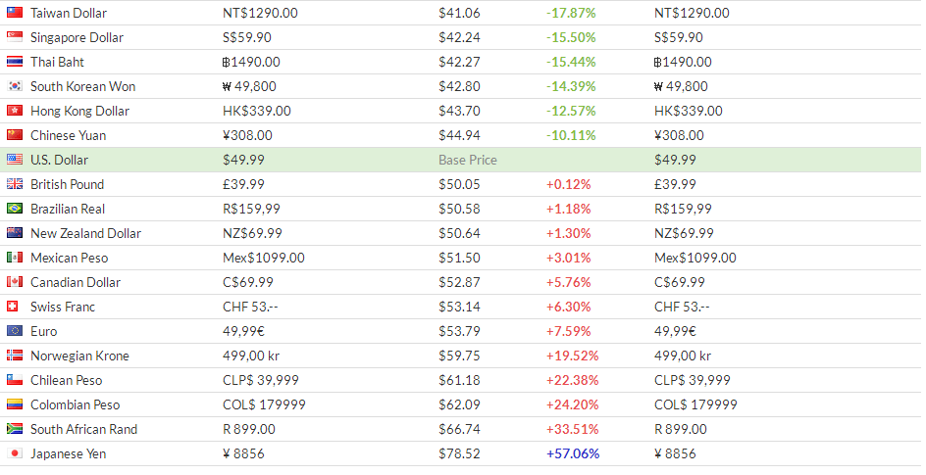Click the European Union flag icon
This screenshot has width=926, height=475.
[15, 331]
